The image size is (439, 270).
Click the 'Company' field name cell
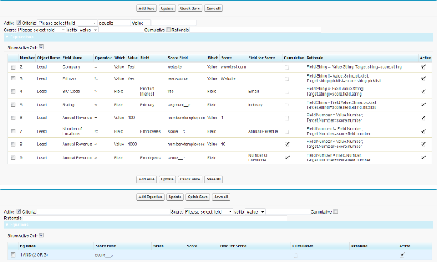click(71, 67)
